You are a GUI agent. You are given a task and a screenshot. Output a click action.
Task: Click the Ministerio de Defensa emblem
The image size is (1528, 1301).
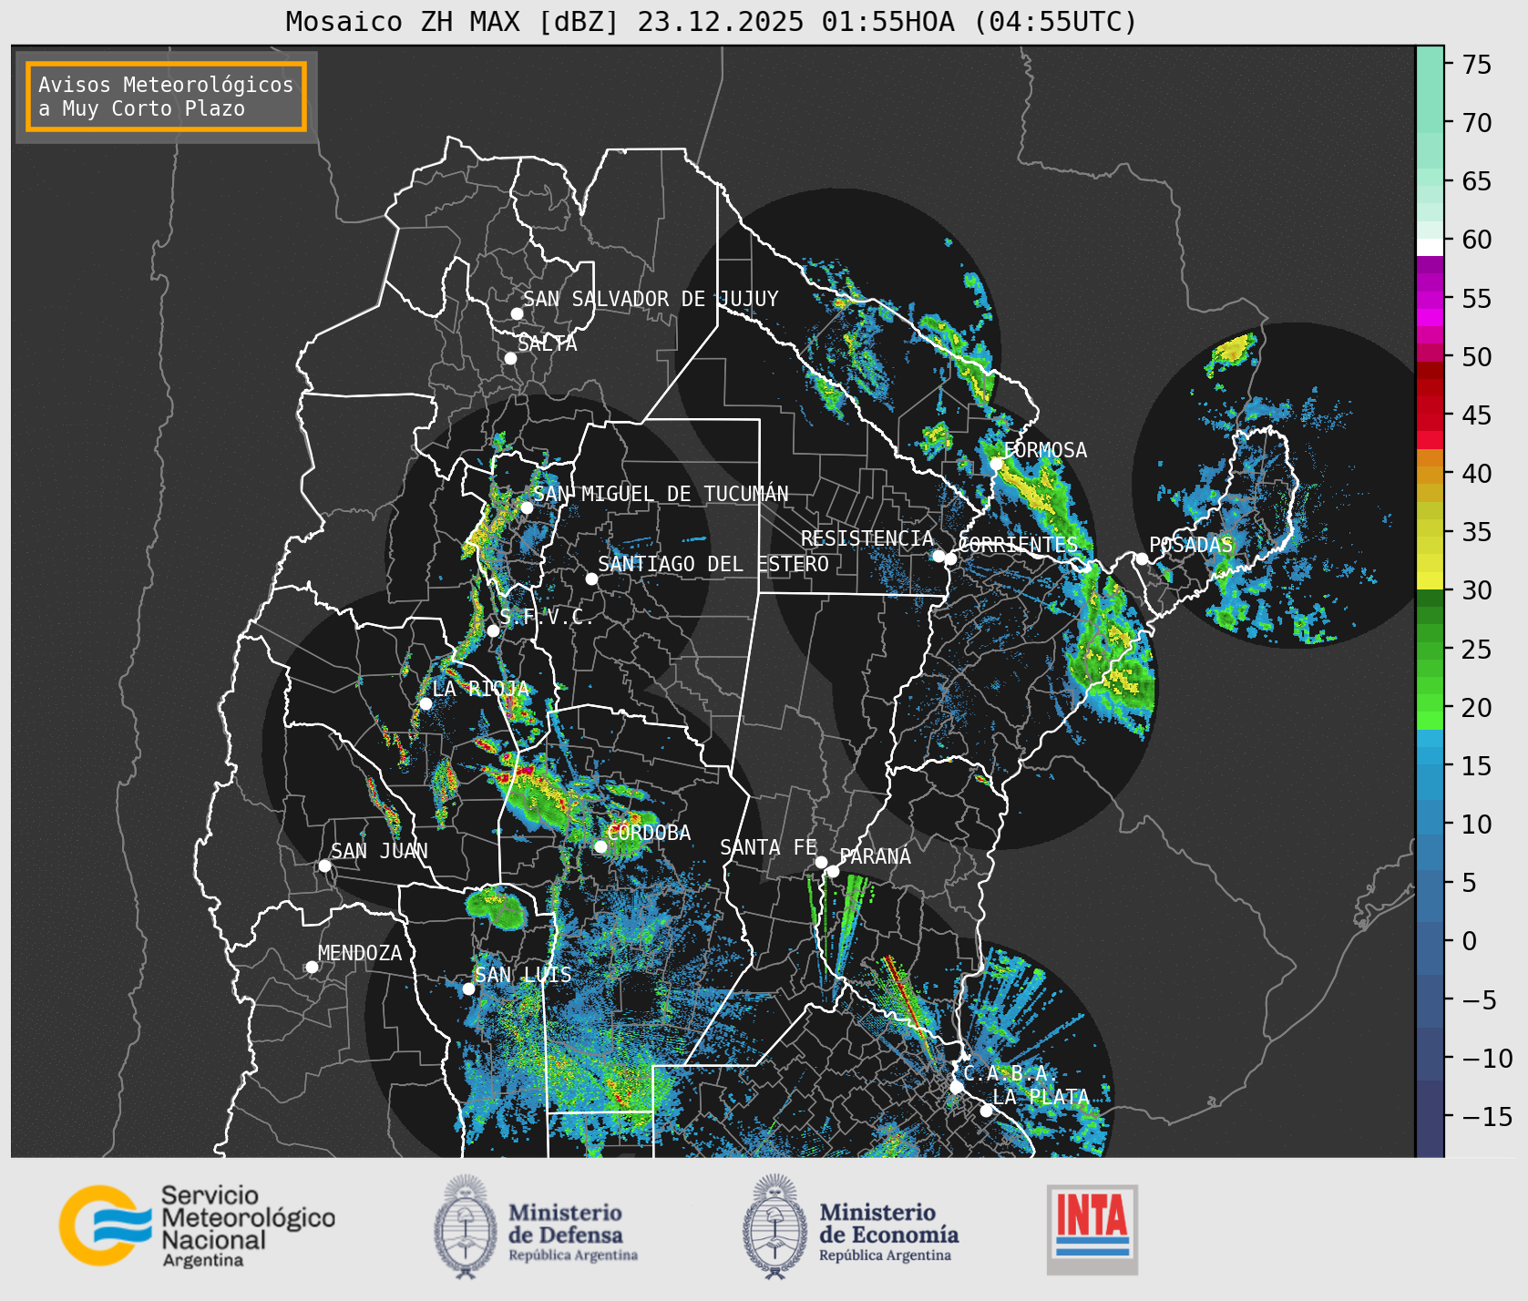(x=466, y=1226)
